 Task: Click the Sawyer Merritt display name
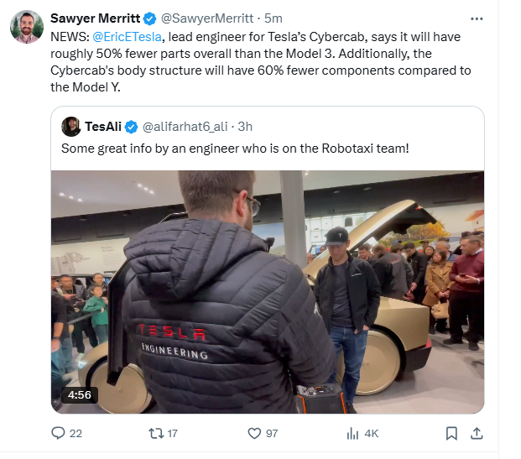pos(96,18)
